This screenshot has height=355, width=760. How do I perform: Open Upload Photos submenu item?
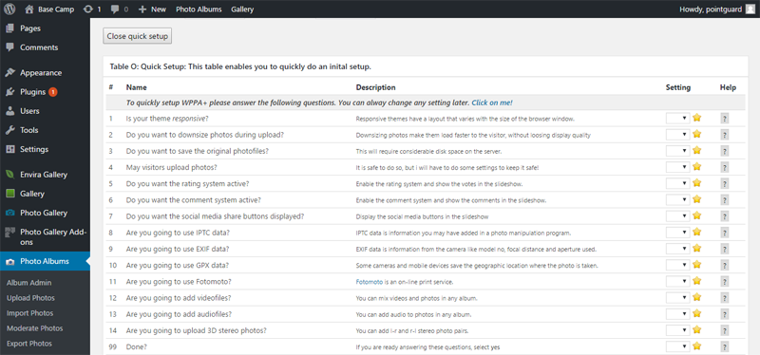[30, 298]
